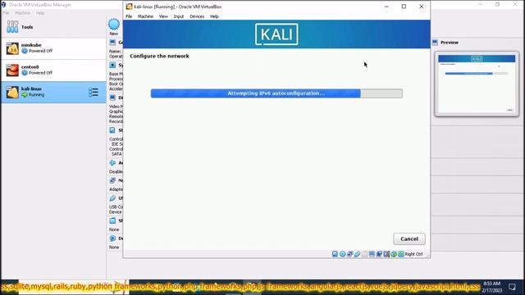Cancel the network configuration

click(409, 238)
